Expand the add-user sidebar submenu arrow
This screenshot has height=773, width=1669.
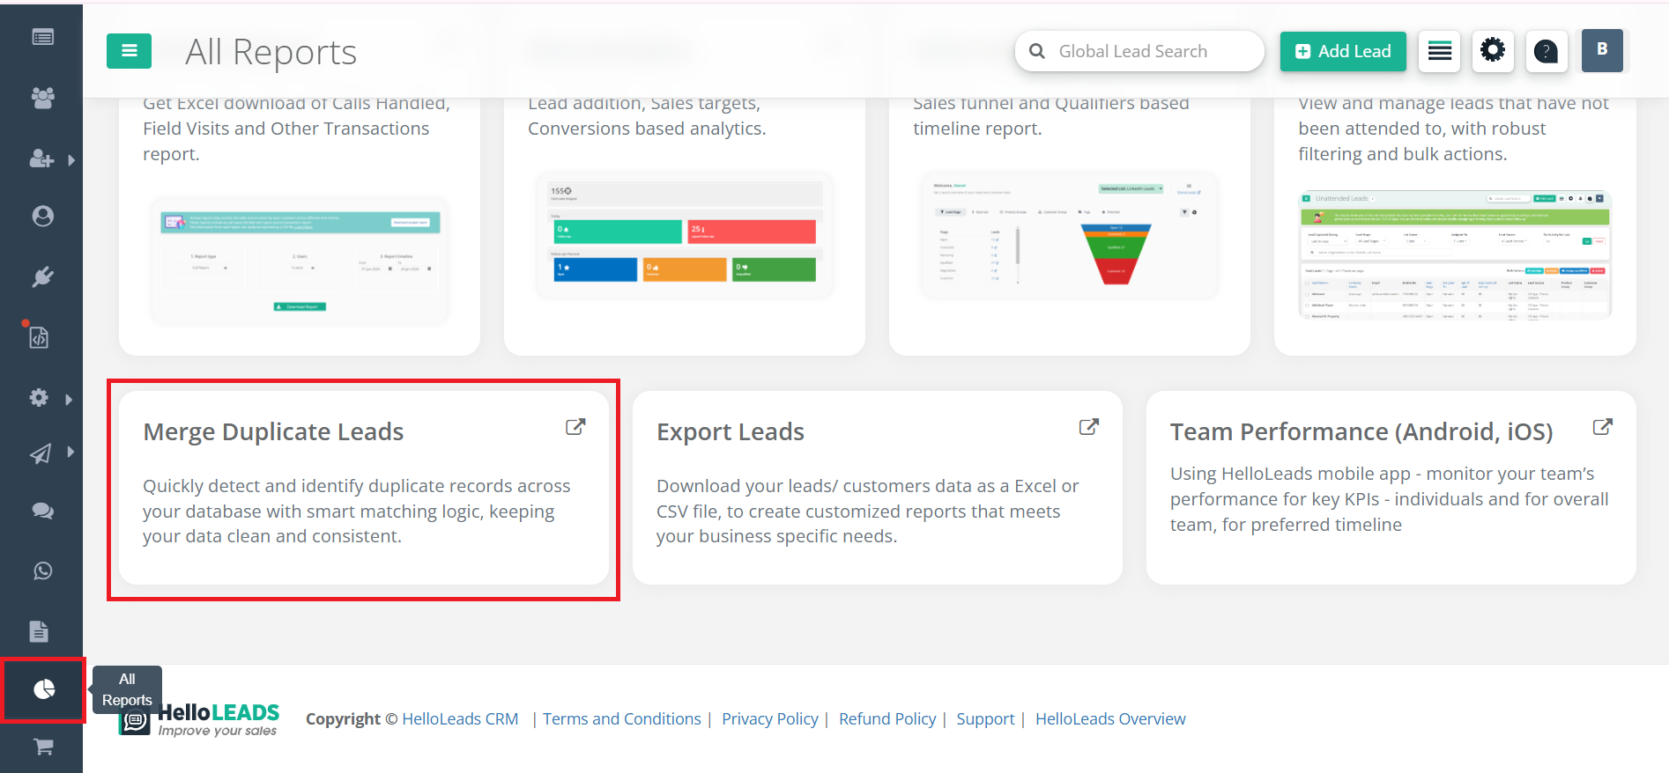[x=71, y=160]
